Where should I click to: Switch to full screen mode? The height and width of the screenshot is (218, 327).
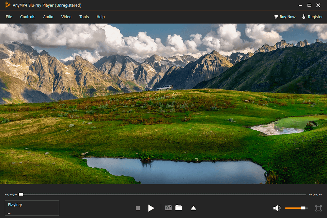[319, 208]
